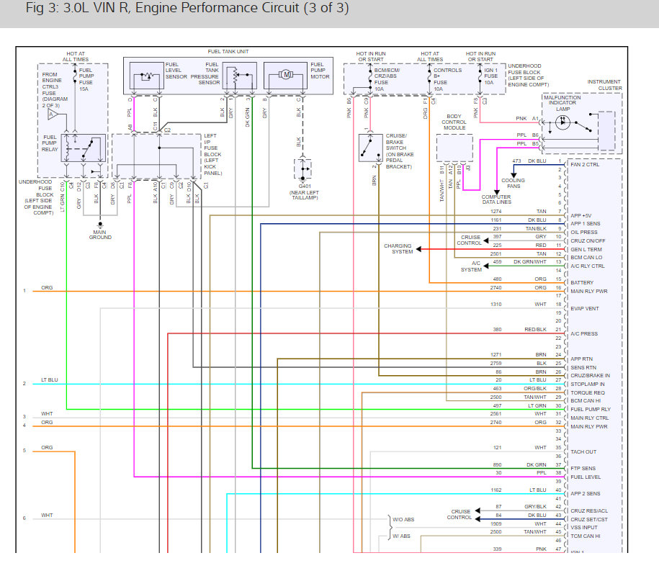Click circuit number 890
The height and width of the screenshot is (571, 659).
tap(497, 464)
